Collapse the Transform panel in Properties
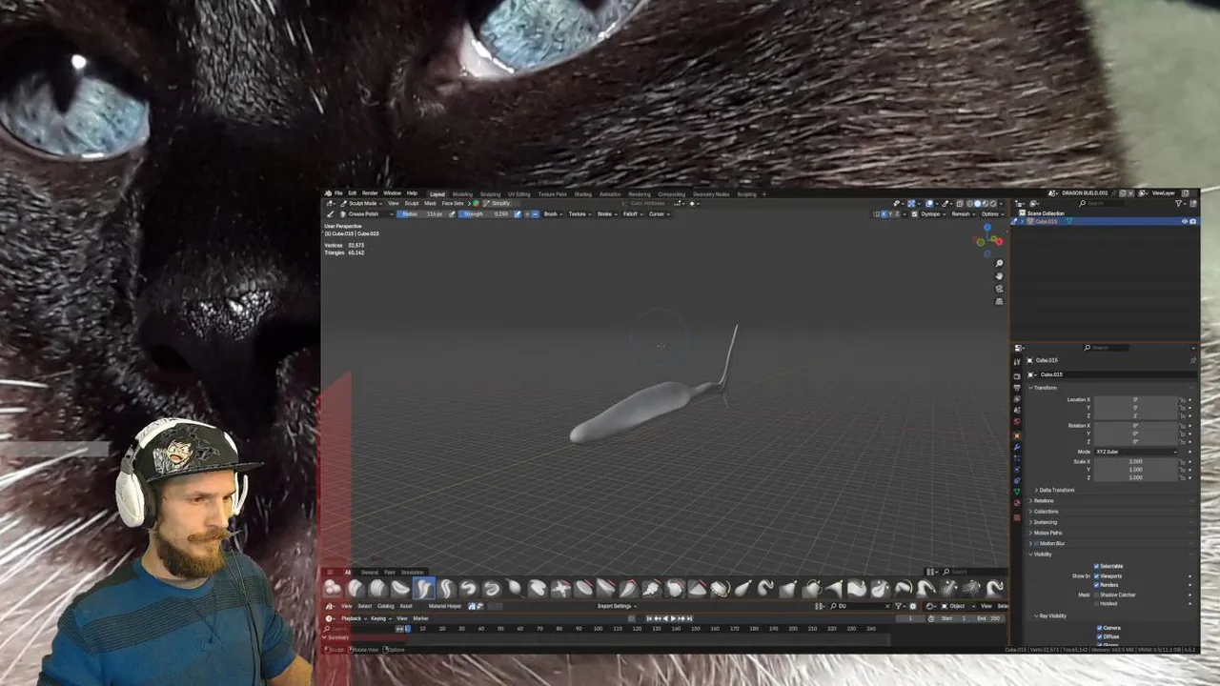 1045,388
